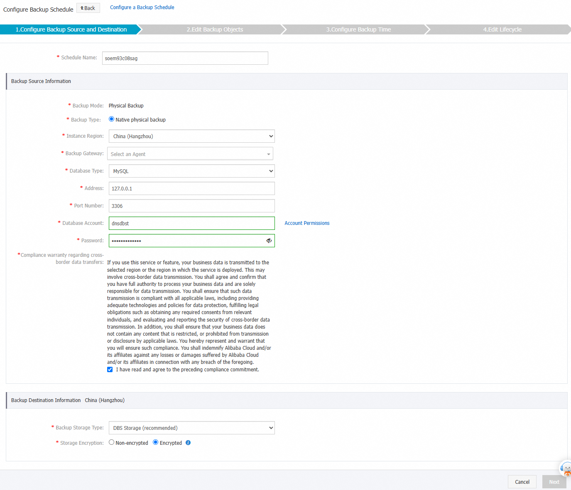The image size is (571, 490).
Task: Click the Backup Source Information section header
Action: pyautogui.click(x=287, y=81)
